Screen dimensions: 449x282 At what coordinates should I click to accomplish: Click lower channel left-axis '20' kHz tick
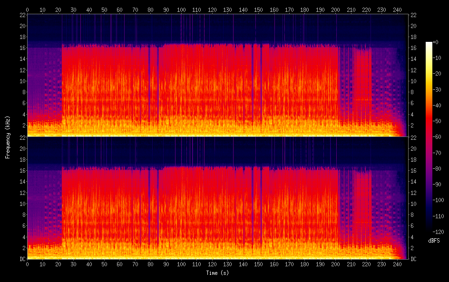(x=23, y=148)
